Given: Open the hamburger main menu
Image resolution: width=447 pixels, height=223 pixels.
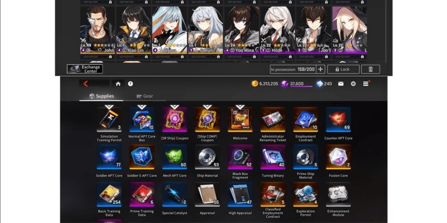Looking at the screenshot, I should (366, 84).
